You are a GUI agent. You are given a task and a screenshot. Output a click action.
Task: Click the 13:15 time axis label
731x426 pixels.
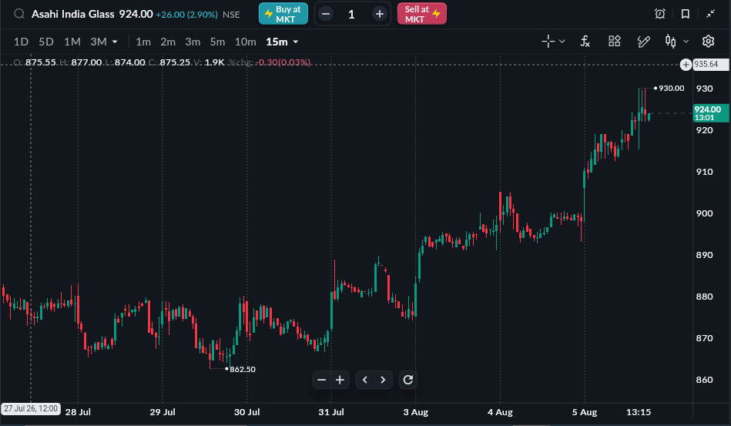click(639, 412)
